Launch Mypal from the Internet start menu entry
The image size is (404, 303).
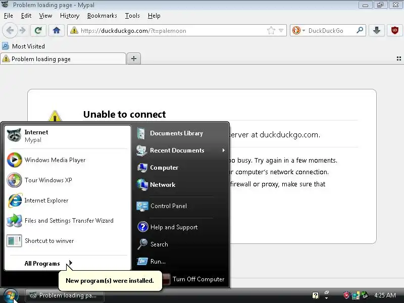pyautogui.click(x=68, y=136)
